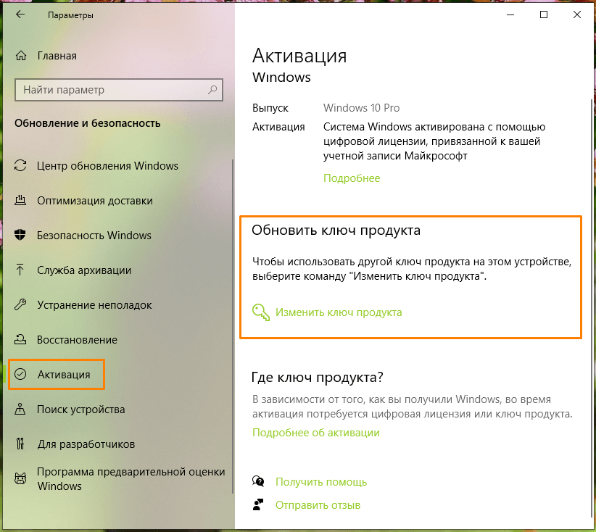Select the Для разработчиков tools icon
596x532 pixels.
click(20, 444)
